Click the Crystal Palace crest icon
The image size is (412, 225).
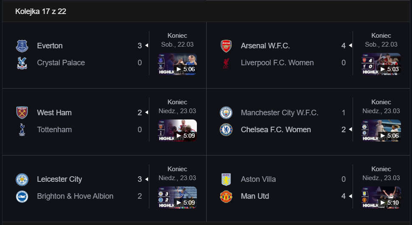(22, 63)
